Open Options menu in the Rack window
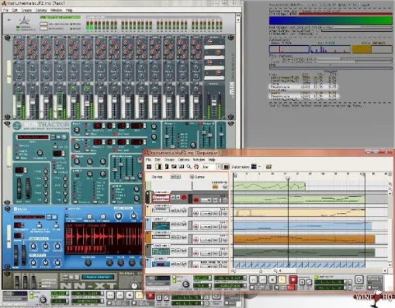Screen dimensions: 395x308 tap(40, 10)
